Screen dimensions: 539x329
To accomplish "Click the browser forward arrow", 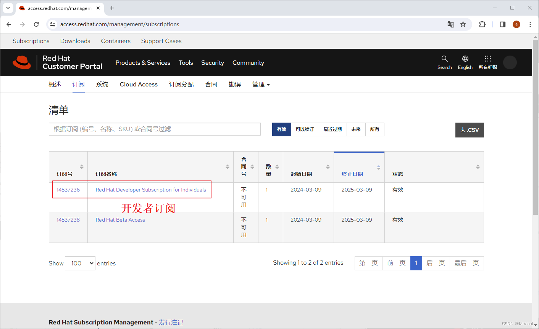I will tap(23, 24).
